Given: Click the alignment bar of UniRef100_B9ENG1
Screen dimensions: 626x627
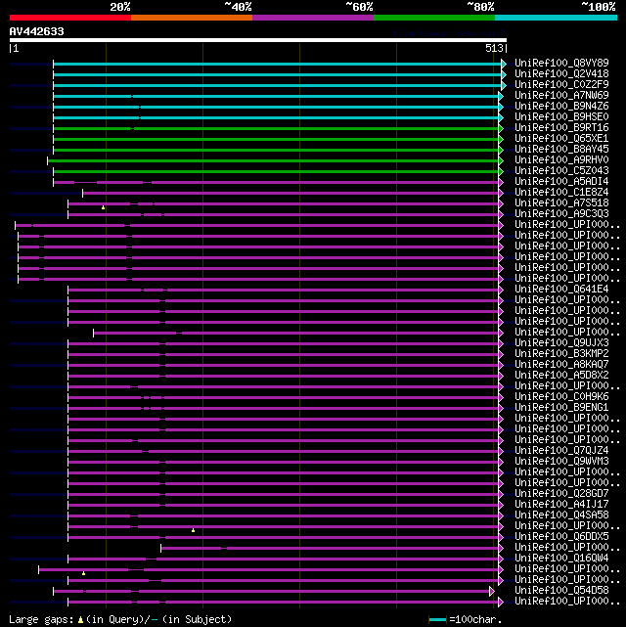Looking at the screenshot, I should tap(284, 408).
